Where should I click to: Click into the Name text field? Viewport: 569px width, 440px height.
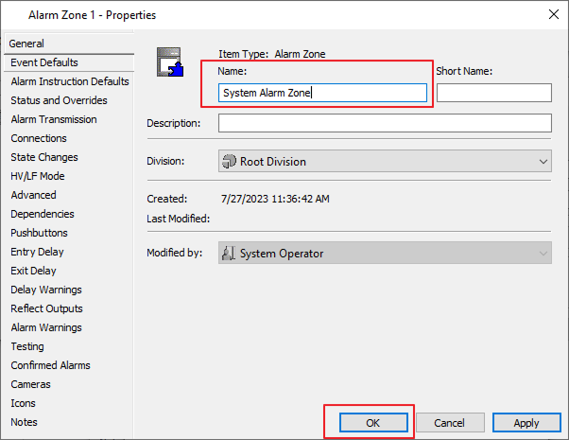pyautogui.click(x=322, y=93)
